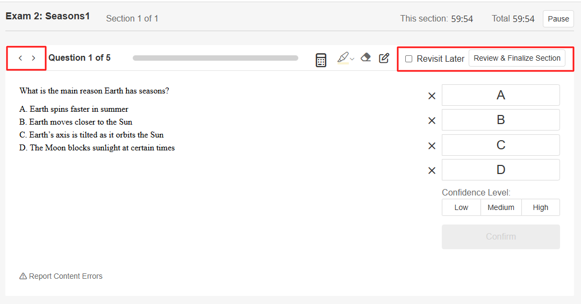Open the notes editing icon
The width and height of the screenshot is (581, 304).
coord(384,58)
